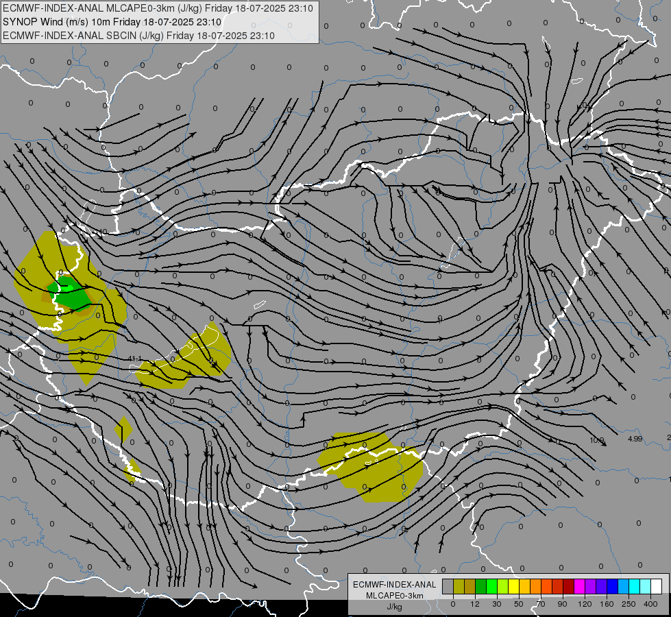Click the 4.99 value on the map
The image size is (671, 617).
635,439
